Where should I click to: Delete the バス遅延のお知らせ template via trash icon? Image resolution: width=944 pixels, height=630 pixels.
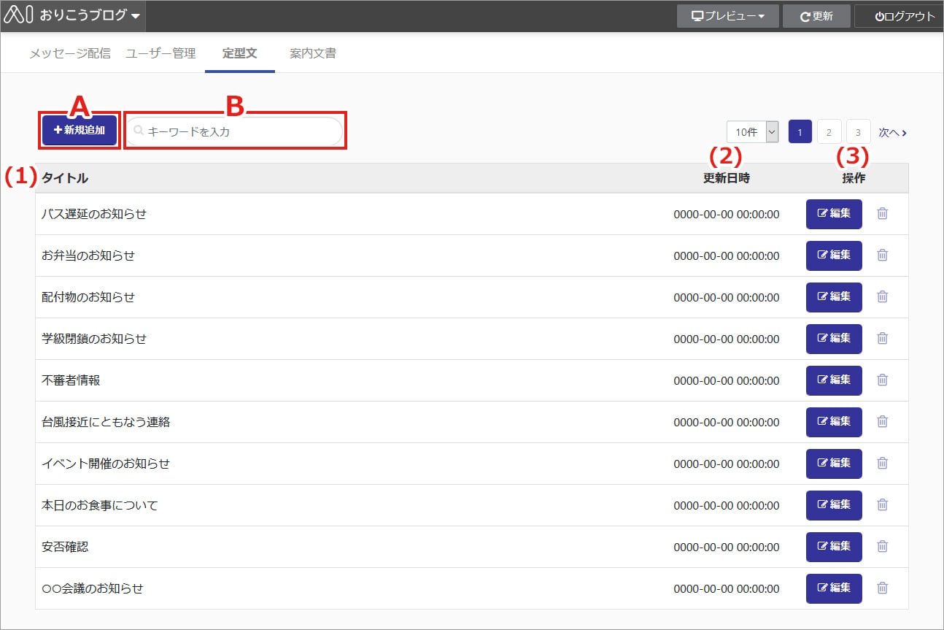[882, 214]
